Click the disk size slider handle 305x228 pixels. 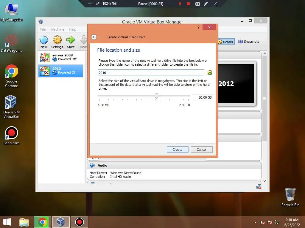(x=156, y=96)
